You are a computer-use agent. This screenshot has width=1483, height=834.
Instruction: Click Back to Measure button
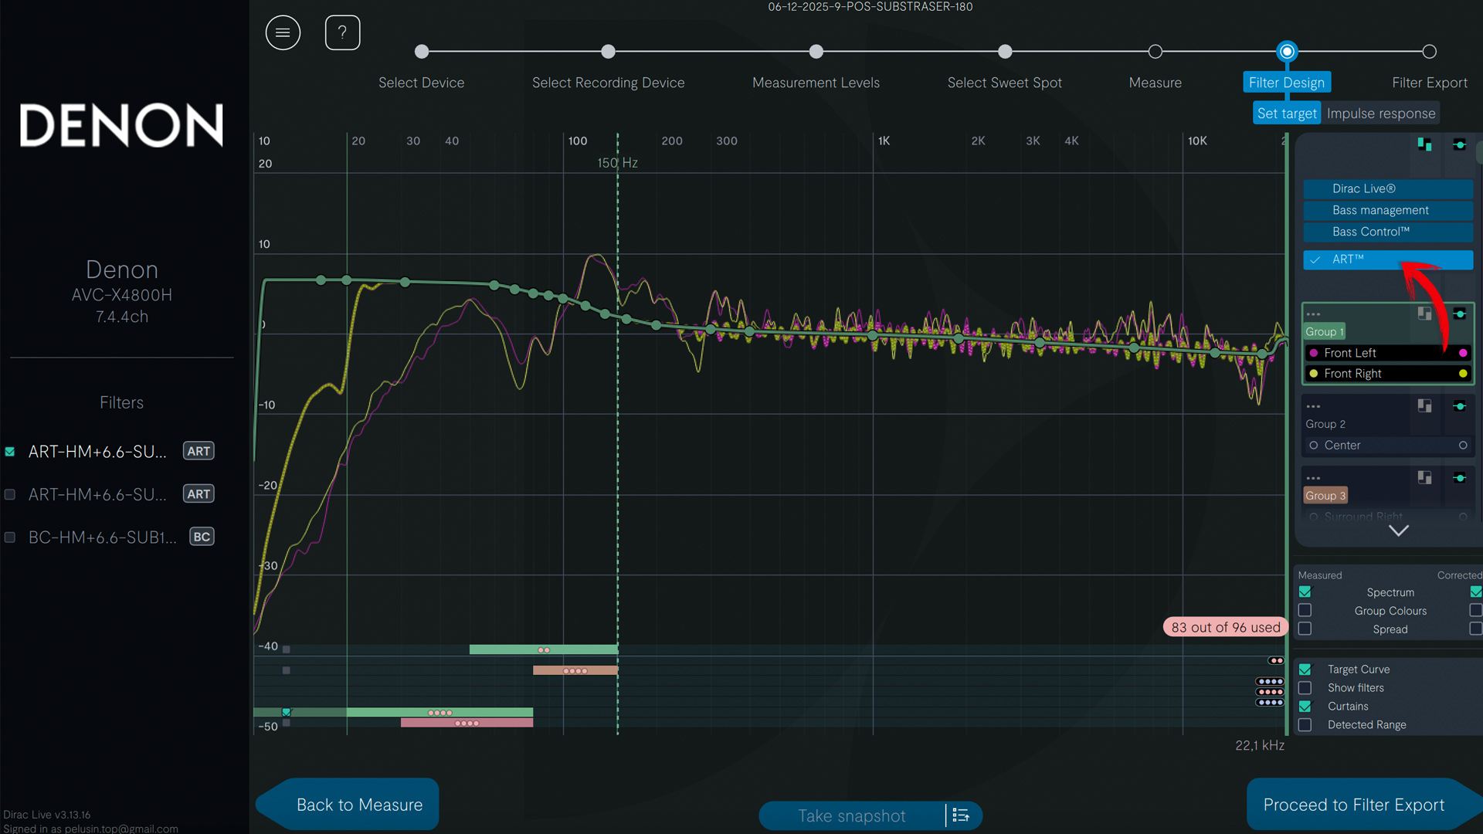pyautogui.click(x=359, y=805)
